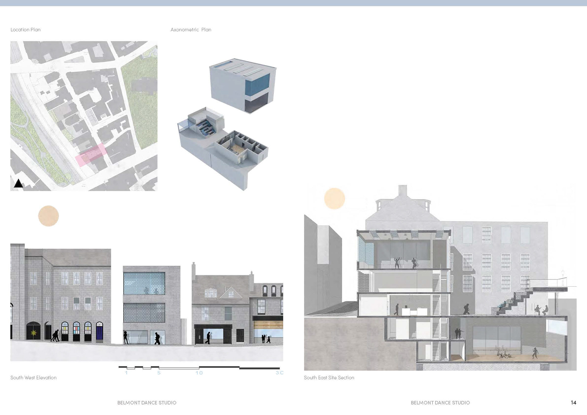587x415 pixels.
Task: Click the right Belmont Dance Studio footer
Action: pyautogui.click(x=440, y=403)
